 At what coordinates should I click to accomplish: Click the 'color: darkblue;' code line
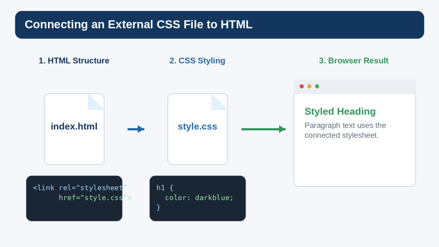[199, 198]
